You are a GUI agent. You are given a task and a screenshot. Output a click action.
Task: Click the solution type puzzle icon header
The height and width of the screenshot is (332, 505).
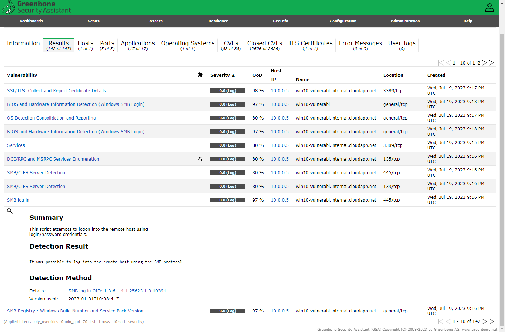pos(200,75)
